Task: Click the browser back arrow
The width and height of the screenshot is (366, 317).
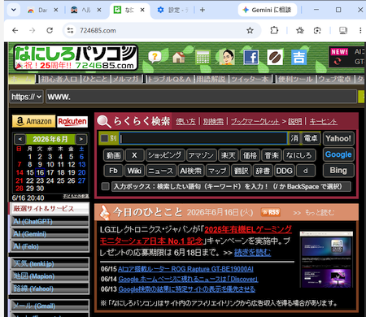Action: 15,30
